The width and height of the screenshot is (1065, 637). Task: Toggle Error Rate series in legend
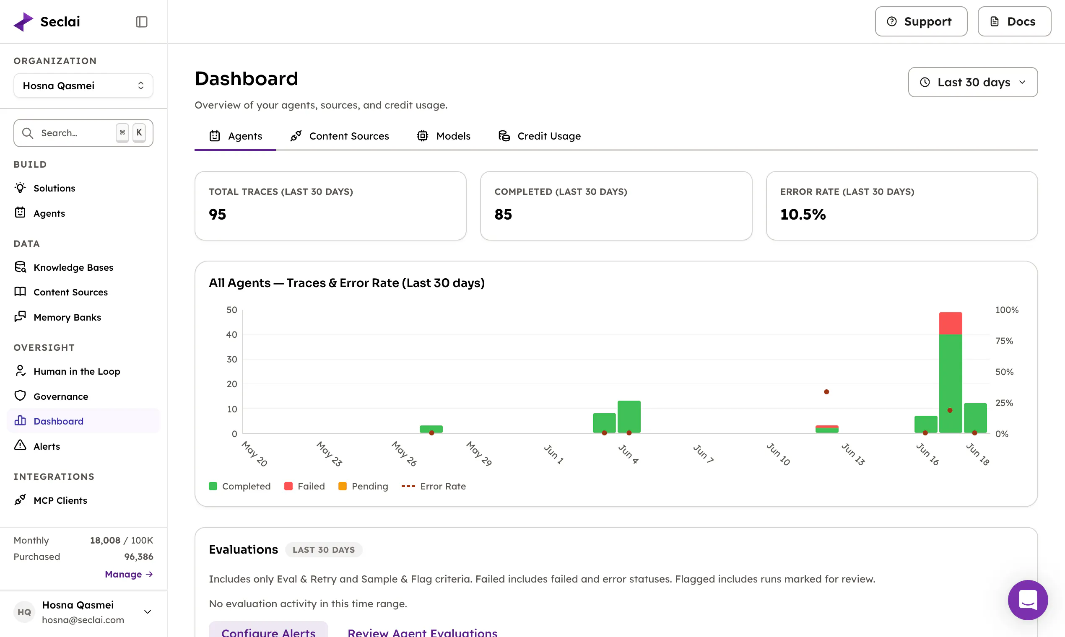(x=434, y=486)
